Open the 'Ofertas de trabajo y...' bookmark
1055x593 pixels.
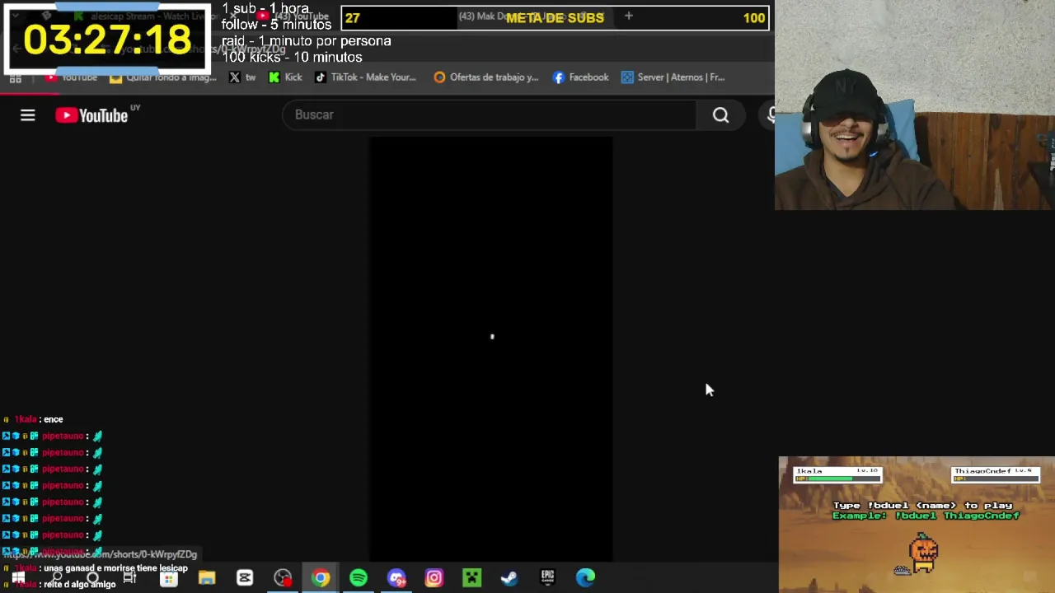[x=485, y=77]
